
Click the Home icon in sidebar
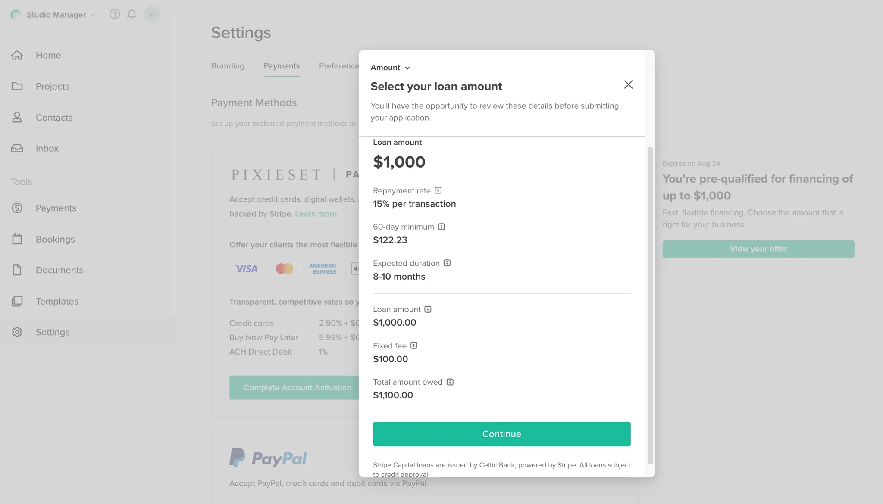tap(17, 55)
